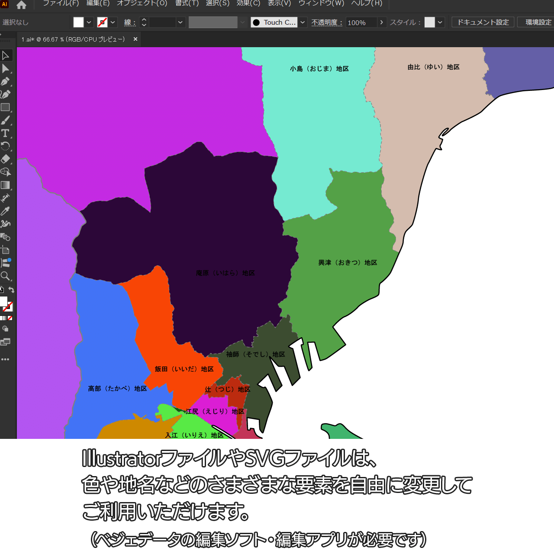Activate the Eraser tool
The width and height of the screenshot is (554, 554).
tap(6, 159)
